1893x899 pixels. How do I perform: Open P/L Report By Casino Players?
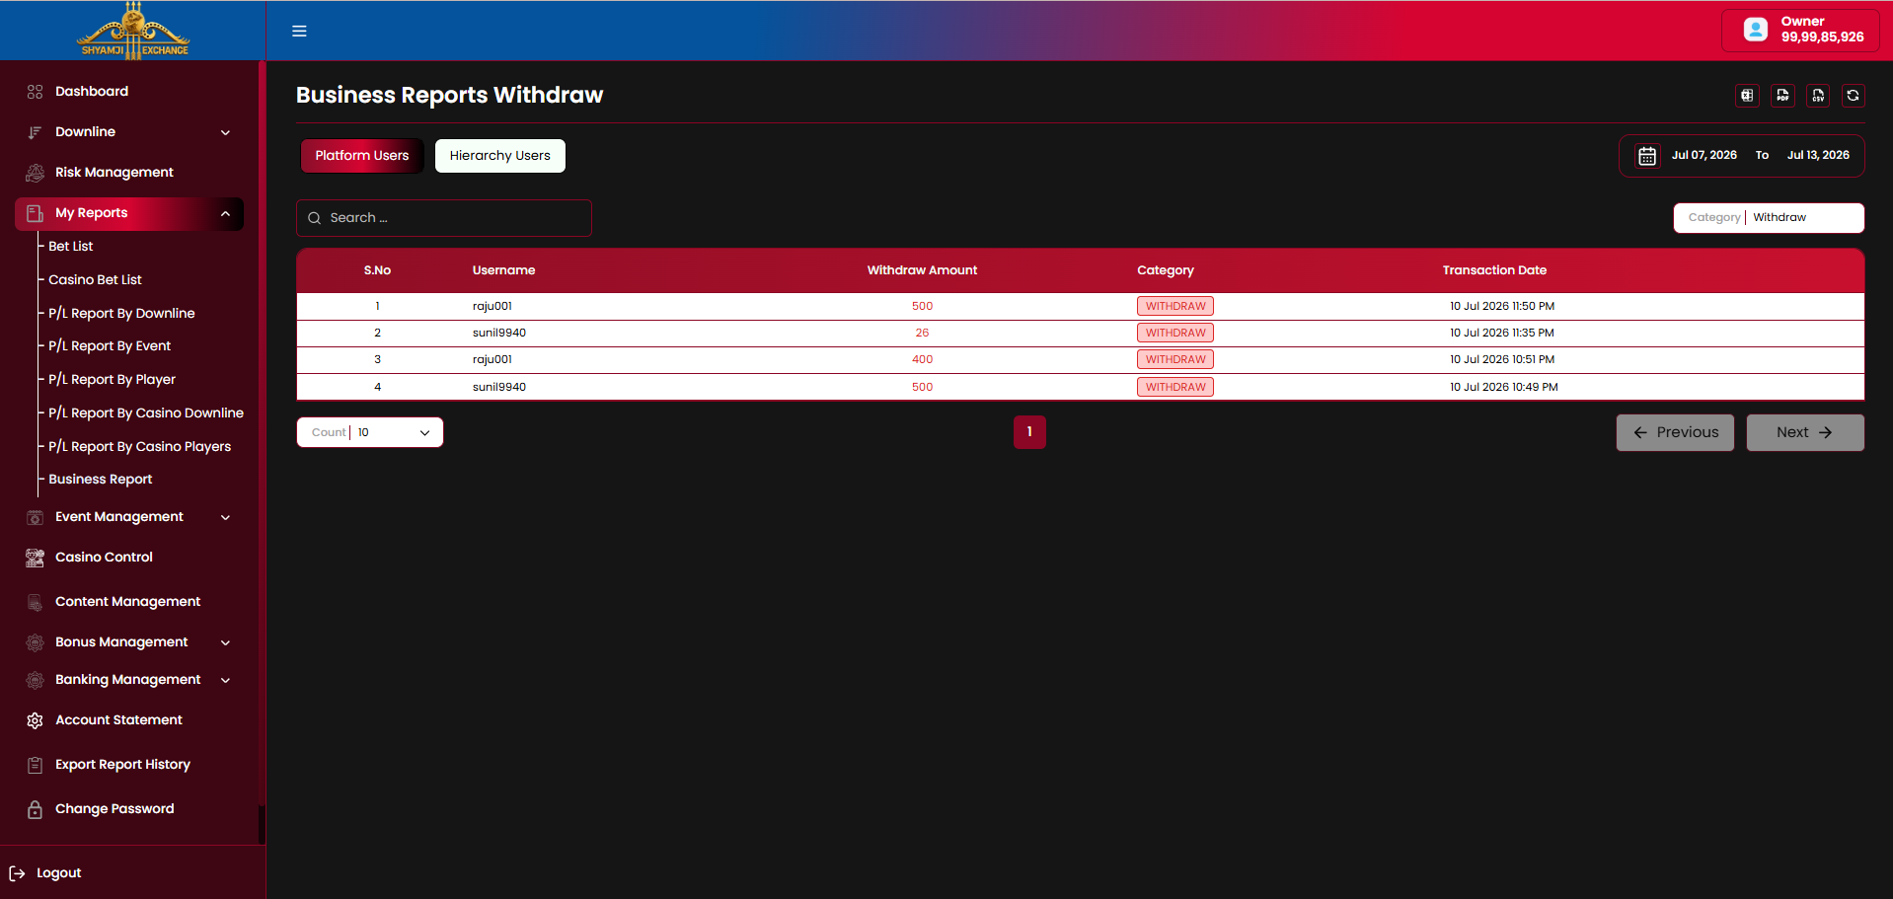(139, 447)
